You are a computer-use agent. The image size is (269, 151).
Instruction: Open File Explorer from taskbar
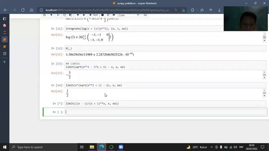click(x=92, y=147)
